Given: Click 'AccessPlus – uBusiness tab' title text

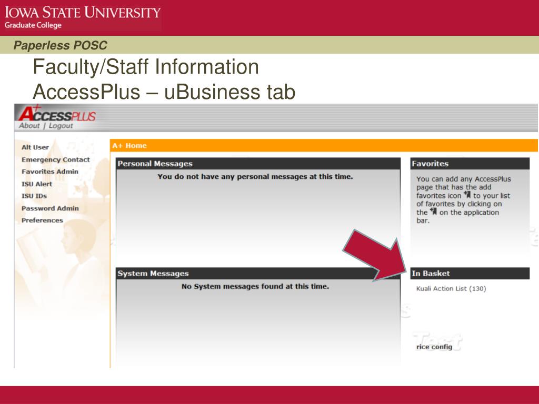Looking at the screenshot, I should [x=164, y=92].
